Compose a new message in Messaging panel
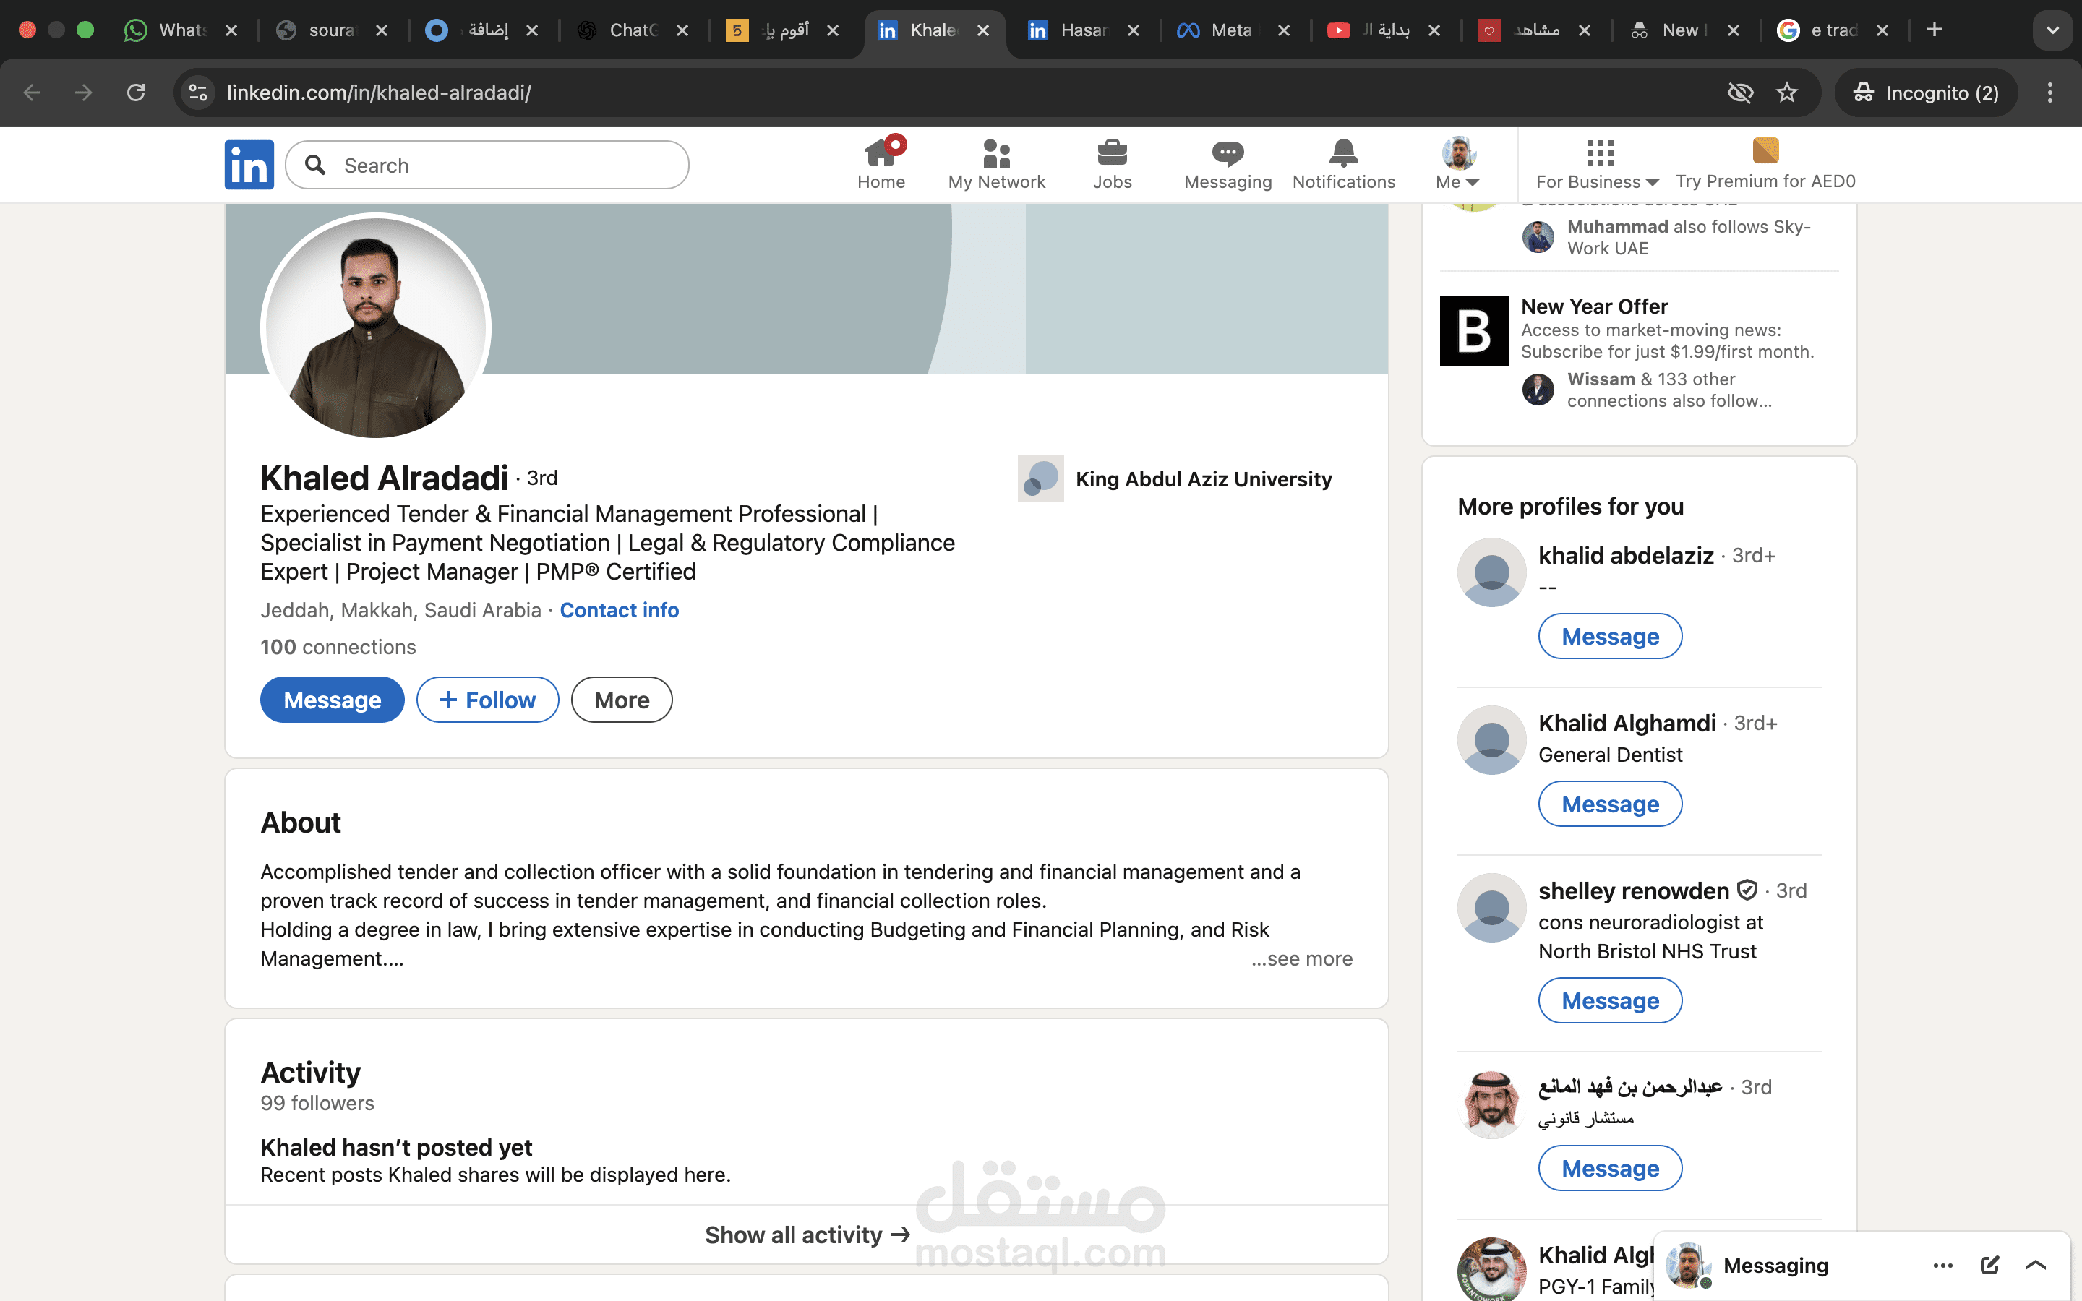This screenshot has height=1301, width=2082. (1991, 1265)
